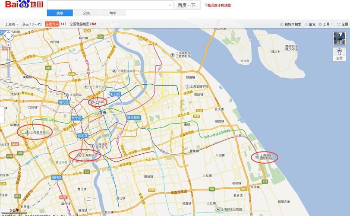Click the 浦东新区 district label
This screenshot has height=216, width=350.
tap(134, 118)
